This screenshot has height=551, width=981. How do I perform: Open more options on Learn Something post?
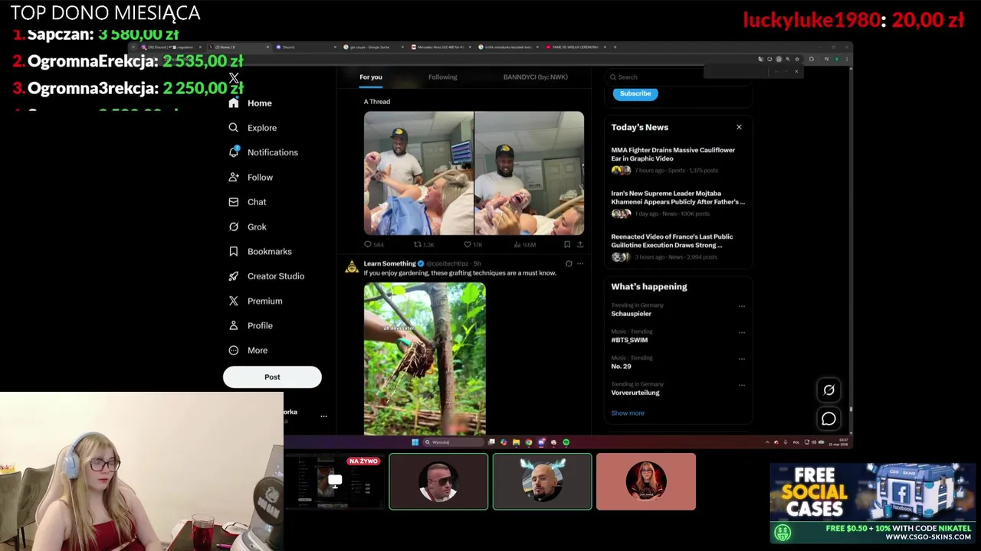pyautogui.click(x=580, y=263)
